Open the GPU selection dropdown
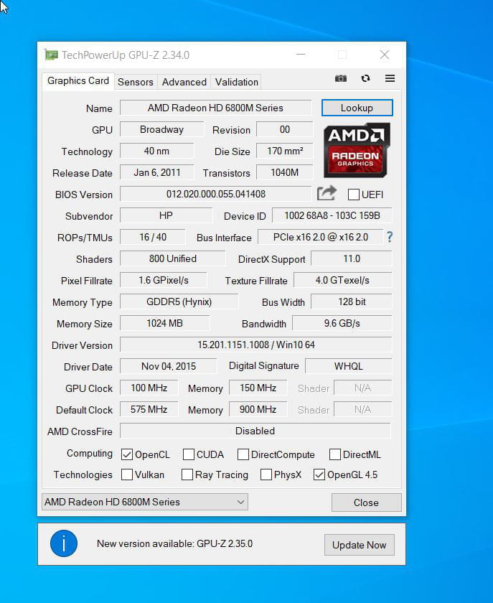Screen dimensions: 493x603 click(x=145, y=502)
